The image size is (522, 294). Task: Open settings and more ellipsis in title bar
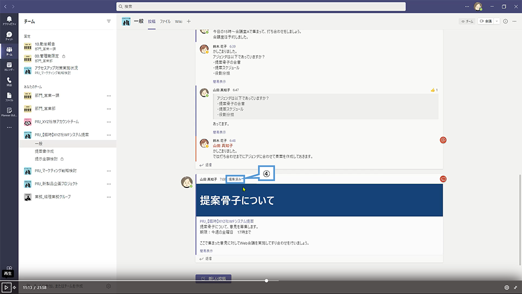point(467,6)
